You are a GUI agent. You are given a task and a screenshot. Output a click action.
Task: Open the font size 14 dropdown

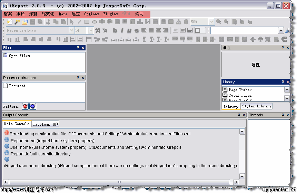pos(91,30)
